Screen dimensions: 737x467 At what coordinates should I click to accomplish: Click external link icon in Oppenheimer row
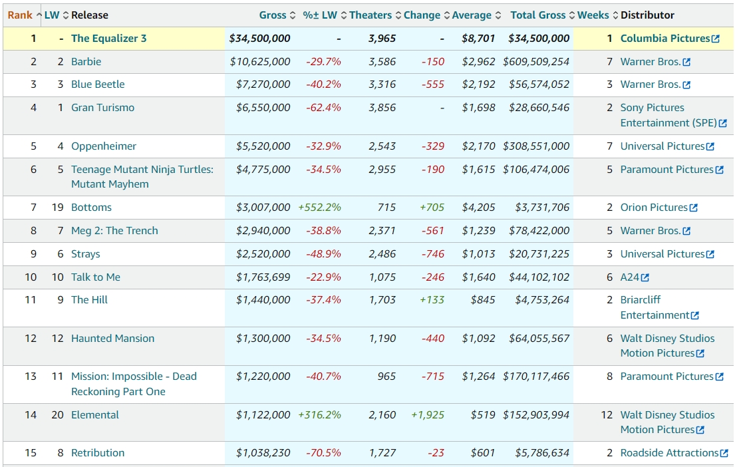(x=710, y=147)
